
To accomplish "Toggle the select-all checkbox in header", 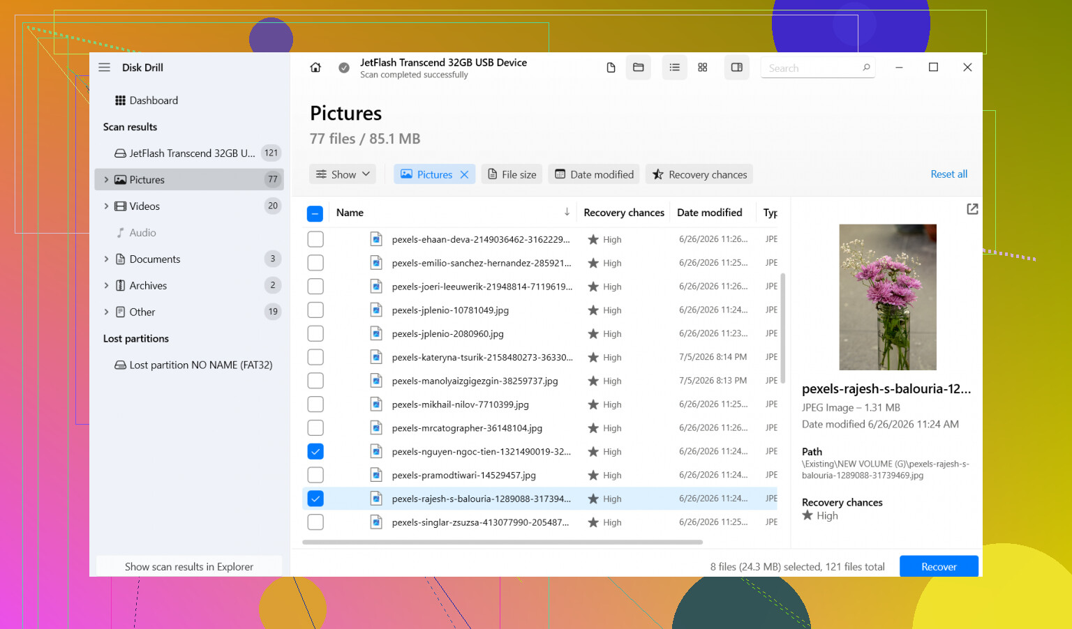I will (315, 213).
